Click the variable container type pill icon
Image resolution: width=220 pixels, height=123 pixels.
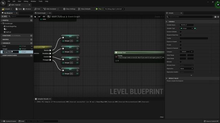pyautogui.click(x=195, y=28)
